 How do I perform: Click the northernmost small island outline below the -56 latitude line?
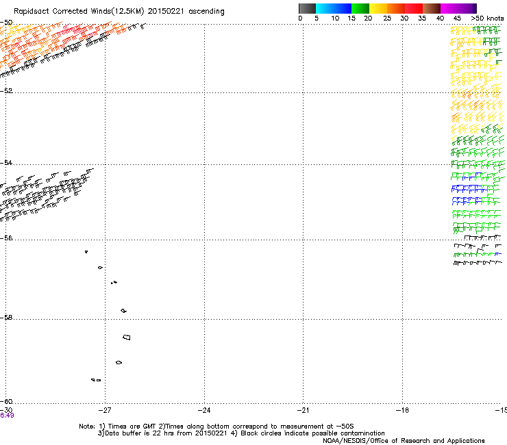(x=86, y=252)
